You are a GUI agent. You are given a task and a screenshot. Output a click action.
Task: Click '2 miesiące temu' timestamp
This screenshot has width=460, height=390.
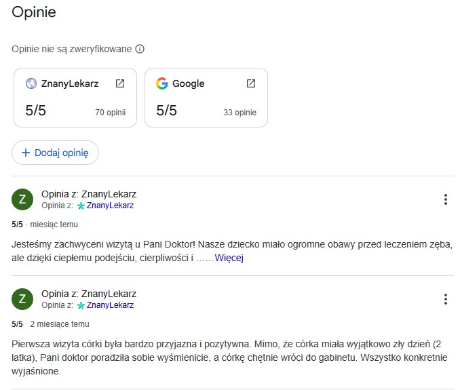point(60,324)
